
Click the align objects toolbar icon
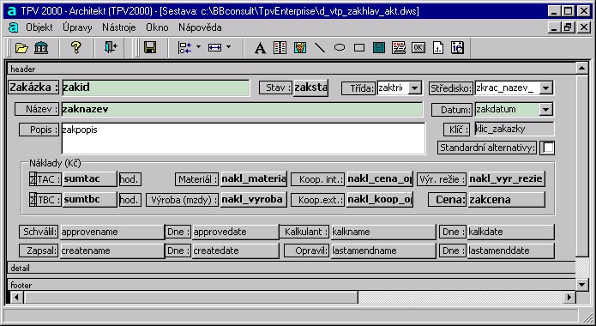click(x=185, y=47)
